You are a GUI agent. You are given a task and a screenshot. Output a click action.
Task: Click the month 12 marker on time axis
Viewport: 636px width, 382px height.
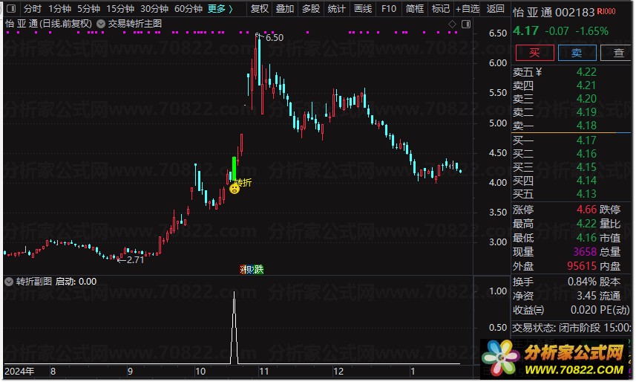click(338, 372)
